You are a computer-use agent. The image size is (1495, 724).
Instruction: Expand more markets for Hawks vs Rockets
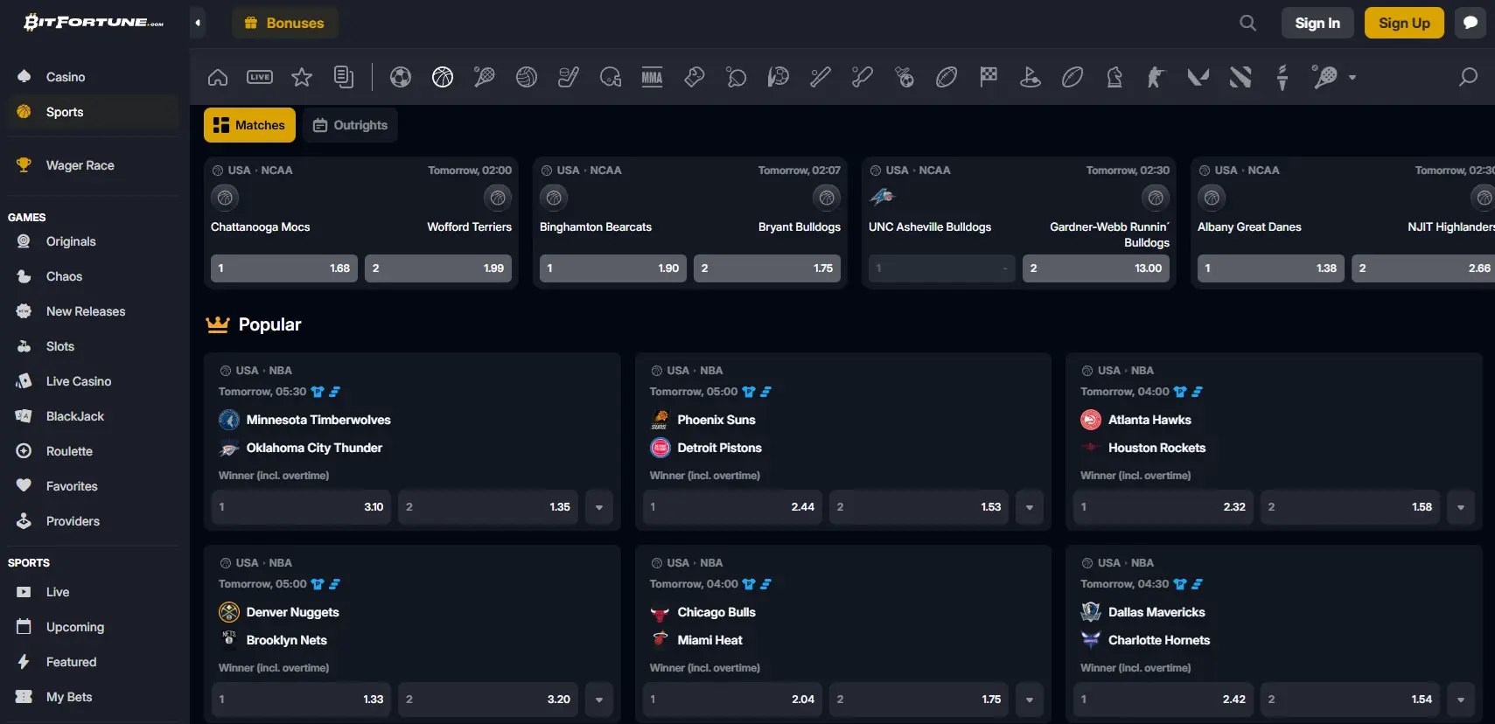tap(1461, 507)
